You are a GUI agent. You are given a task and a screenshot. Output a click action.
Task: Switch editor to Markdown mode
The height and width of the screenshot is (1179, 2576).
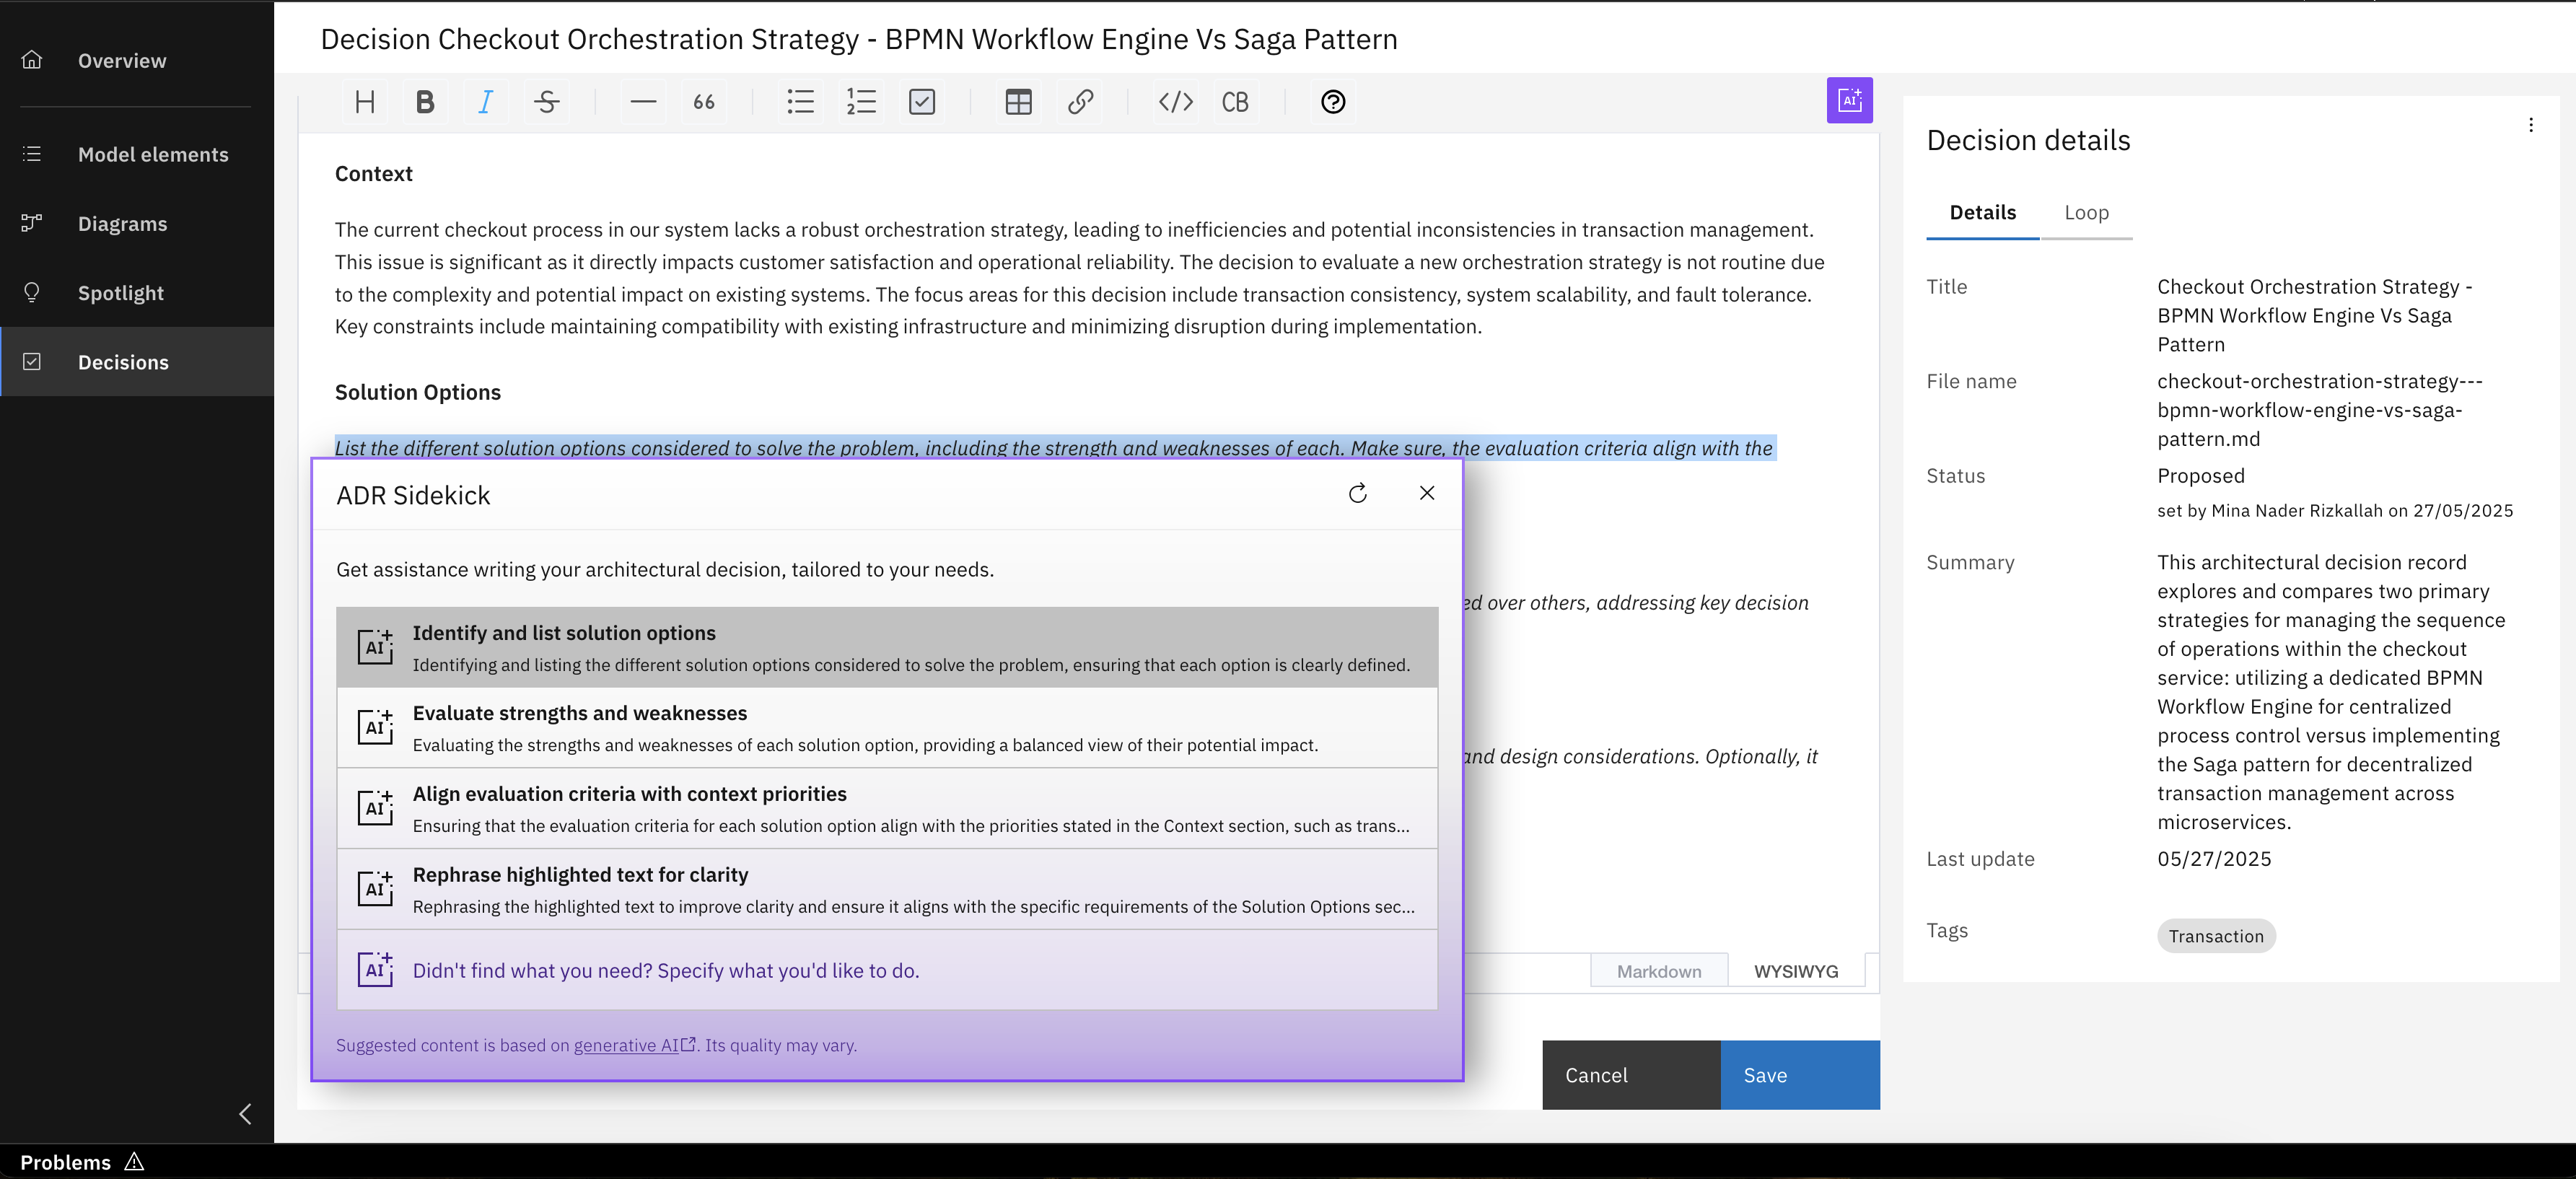[x=1658, y=971]
